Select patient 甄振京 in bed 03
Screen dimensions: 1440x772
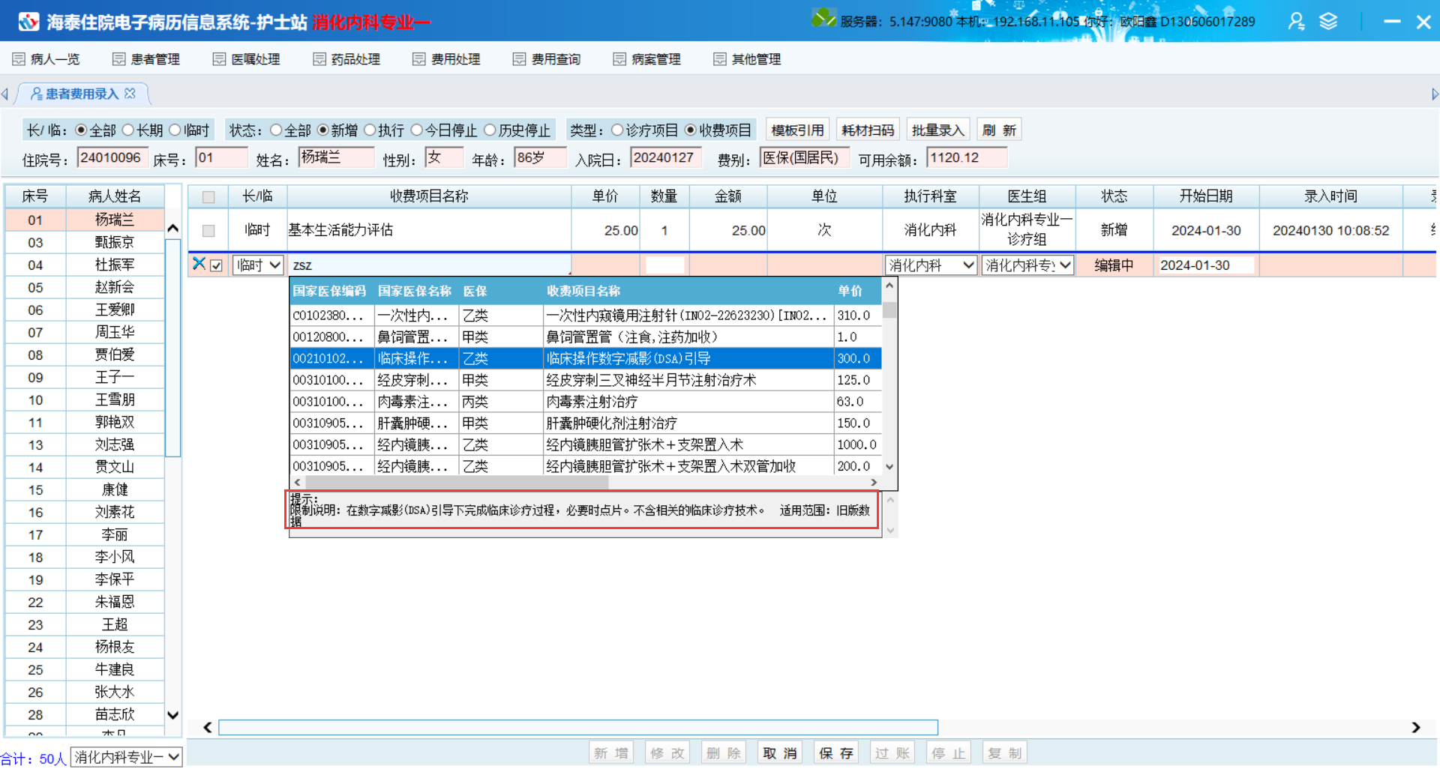[x=85, y=242]
